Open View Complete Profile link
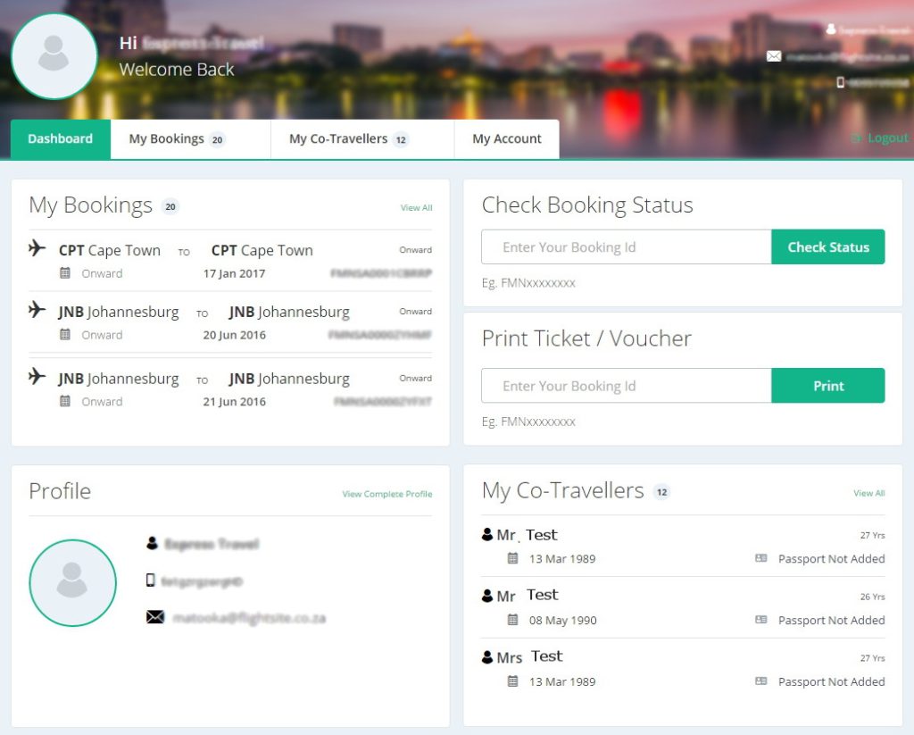Viewport: 914px width, 735px height. tap(386, 493)
